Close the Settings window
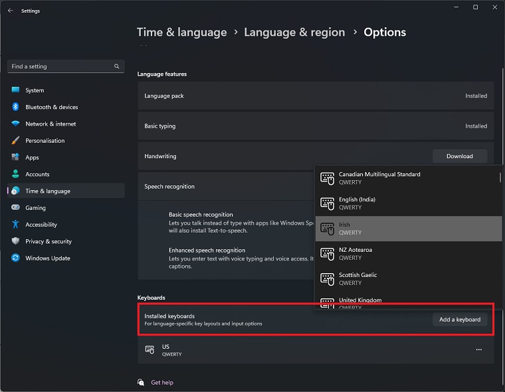The width and height of the screenshot is (505, 392). pos(494,7)
